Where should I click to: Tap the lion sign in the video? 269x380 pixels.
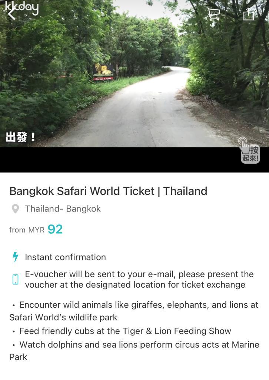pyautogui.click(x=103, y=72)
